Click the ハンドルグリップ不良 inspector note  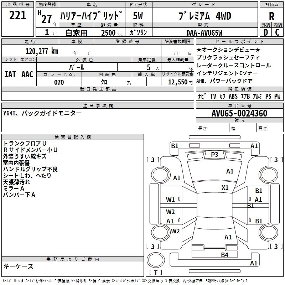point(30,169)
